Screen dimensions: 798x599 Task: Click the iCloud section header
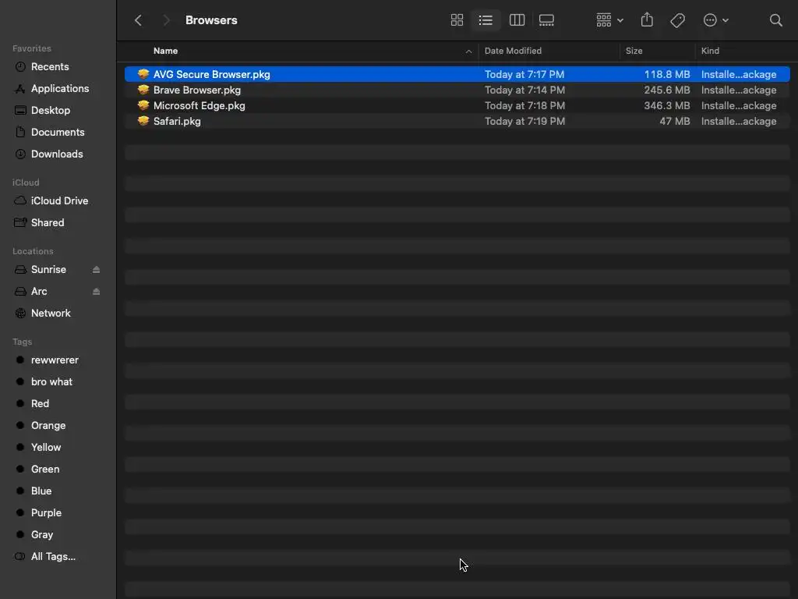tap(26, 183)
